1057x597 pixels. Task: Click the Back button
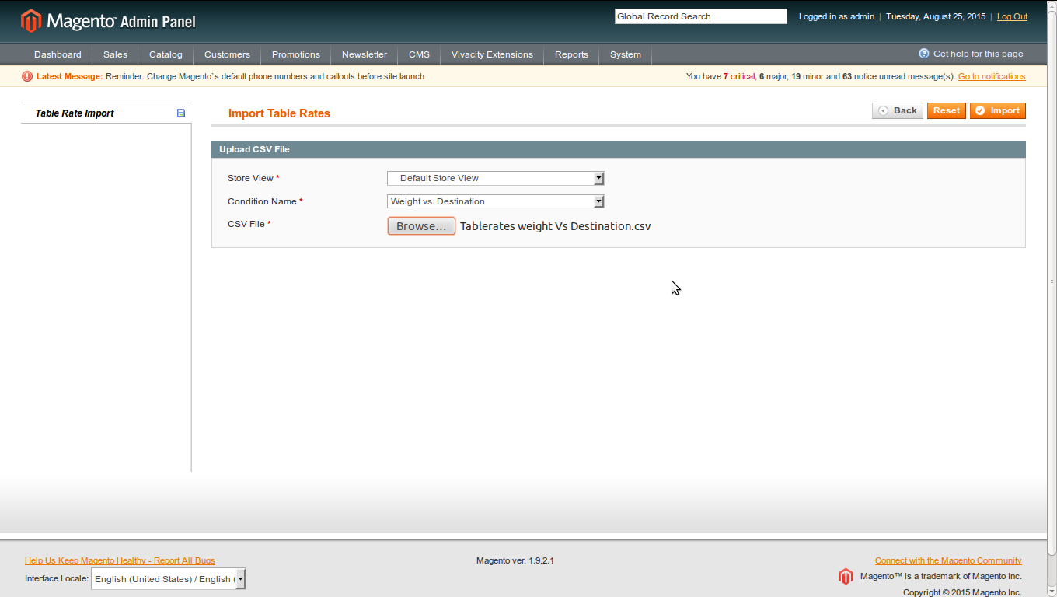point(898,110)
